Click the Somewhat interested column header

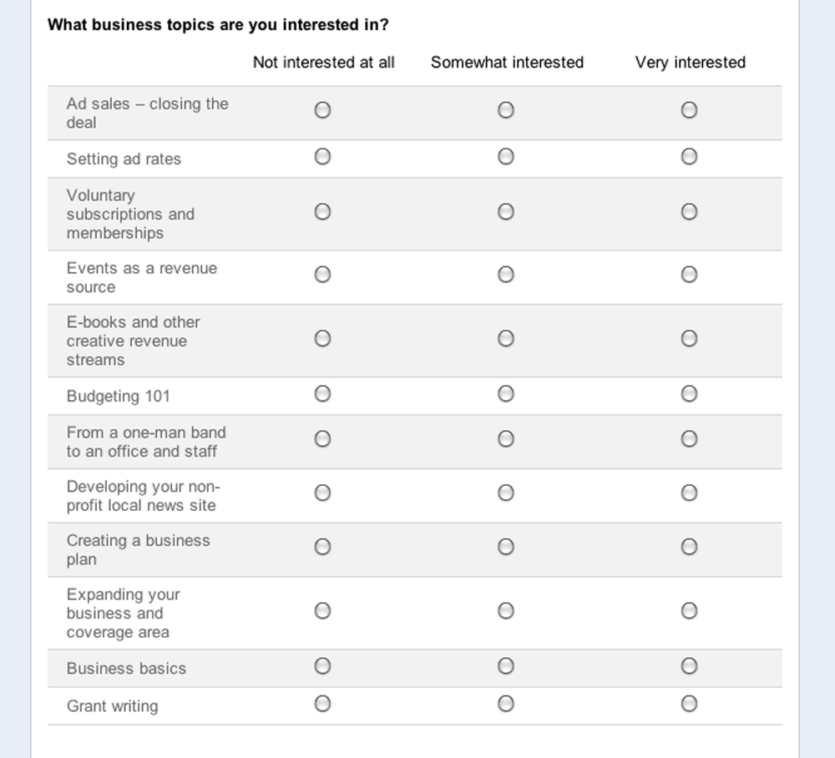[x=507, y=62]
